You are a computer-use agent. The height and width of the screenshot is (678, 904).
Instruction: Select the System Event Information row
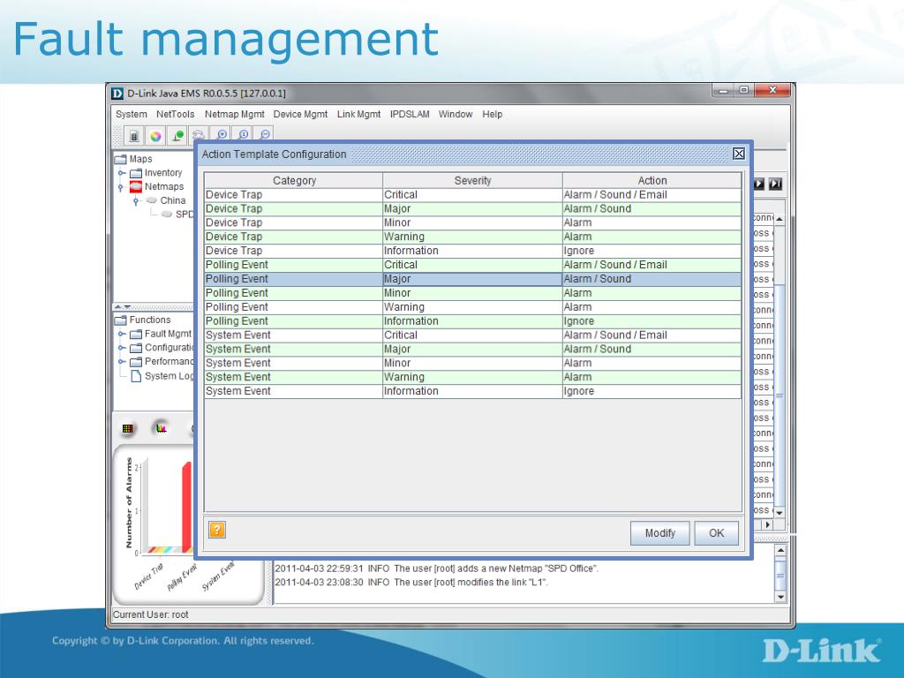pyautogui.click(x=473, y=391)
